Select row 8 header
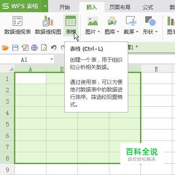The width and height of the screenshot is (175, 175). coord(7,158)
